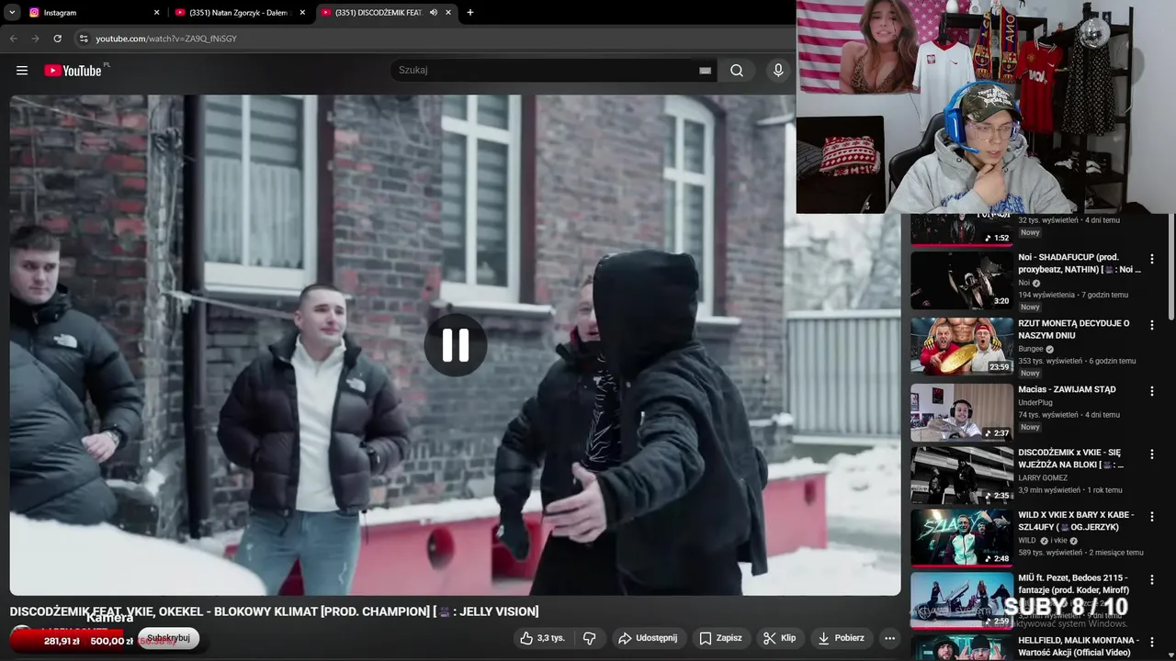Open a new browser tab
1176x661 pixels.
(470, 13)
